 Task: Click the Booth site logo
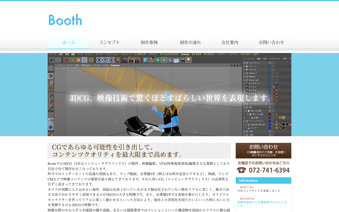65,20
